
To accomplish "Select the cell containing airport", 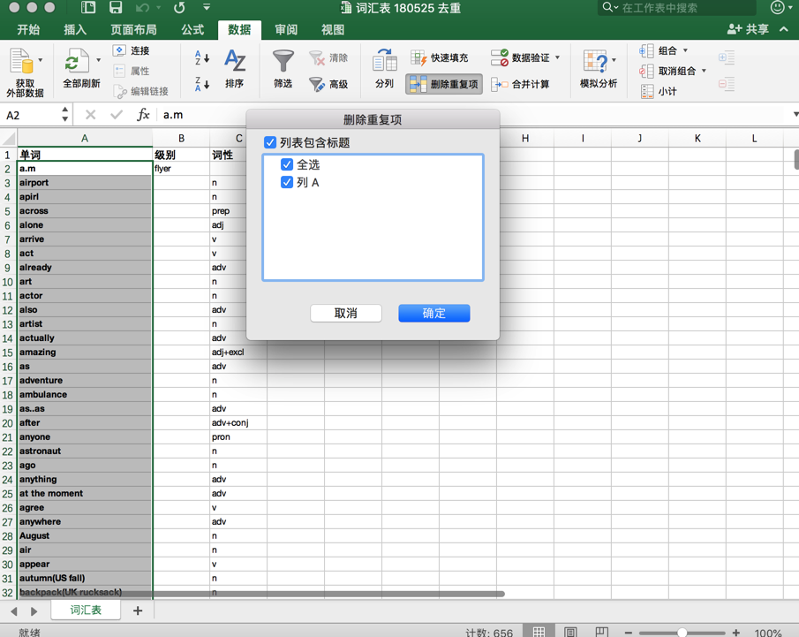I will tap(85, 183).
